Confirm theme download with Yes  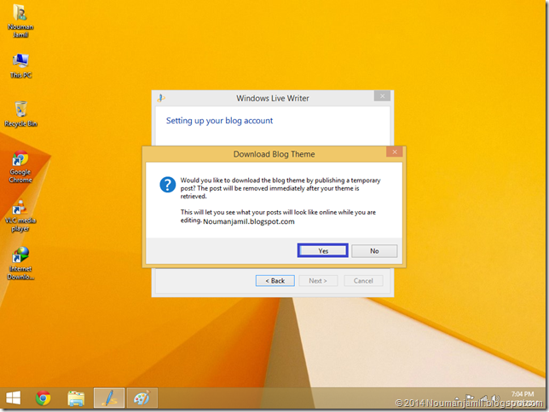click(323, 251)
